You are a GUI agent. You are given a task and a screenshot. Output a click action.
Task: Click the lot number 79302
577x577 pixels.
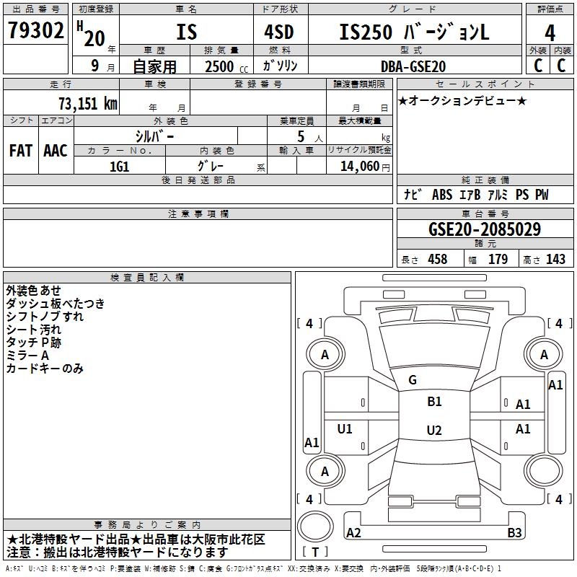pyautogui.click(x=35, y=30)
